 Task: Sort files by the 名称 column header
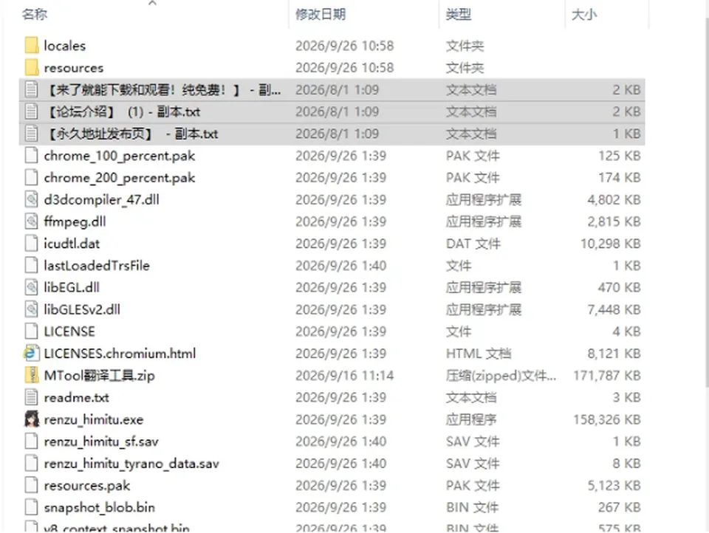point(35,15)
